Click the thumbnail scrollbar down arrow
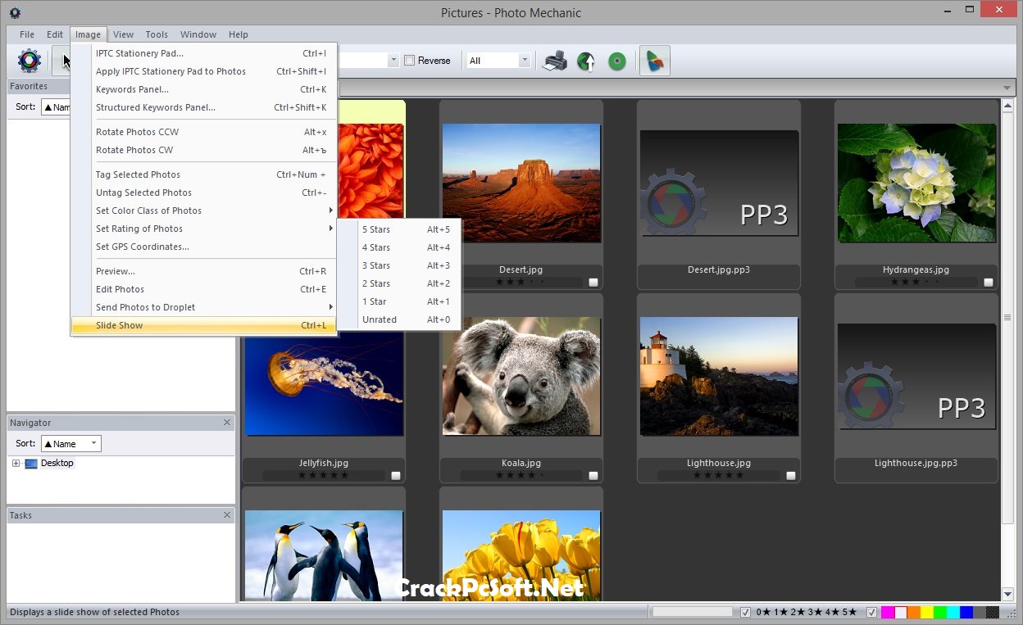Viewport: 1023px width, 625px height. tap(1008, 595)
